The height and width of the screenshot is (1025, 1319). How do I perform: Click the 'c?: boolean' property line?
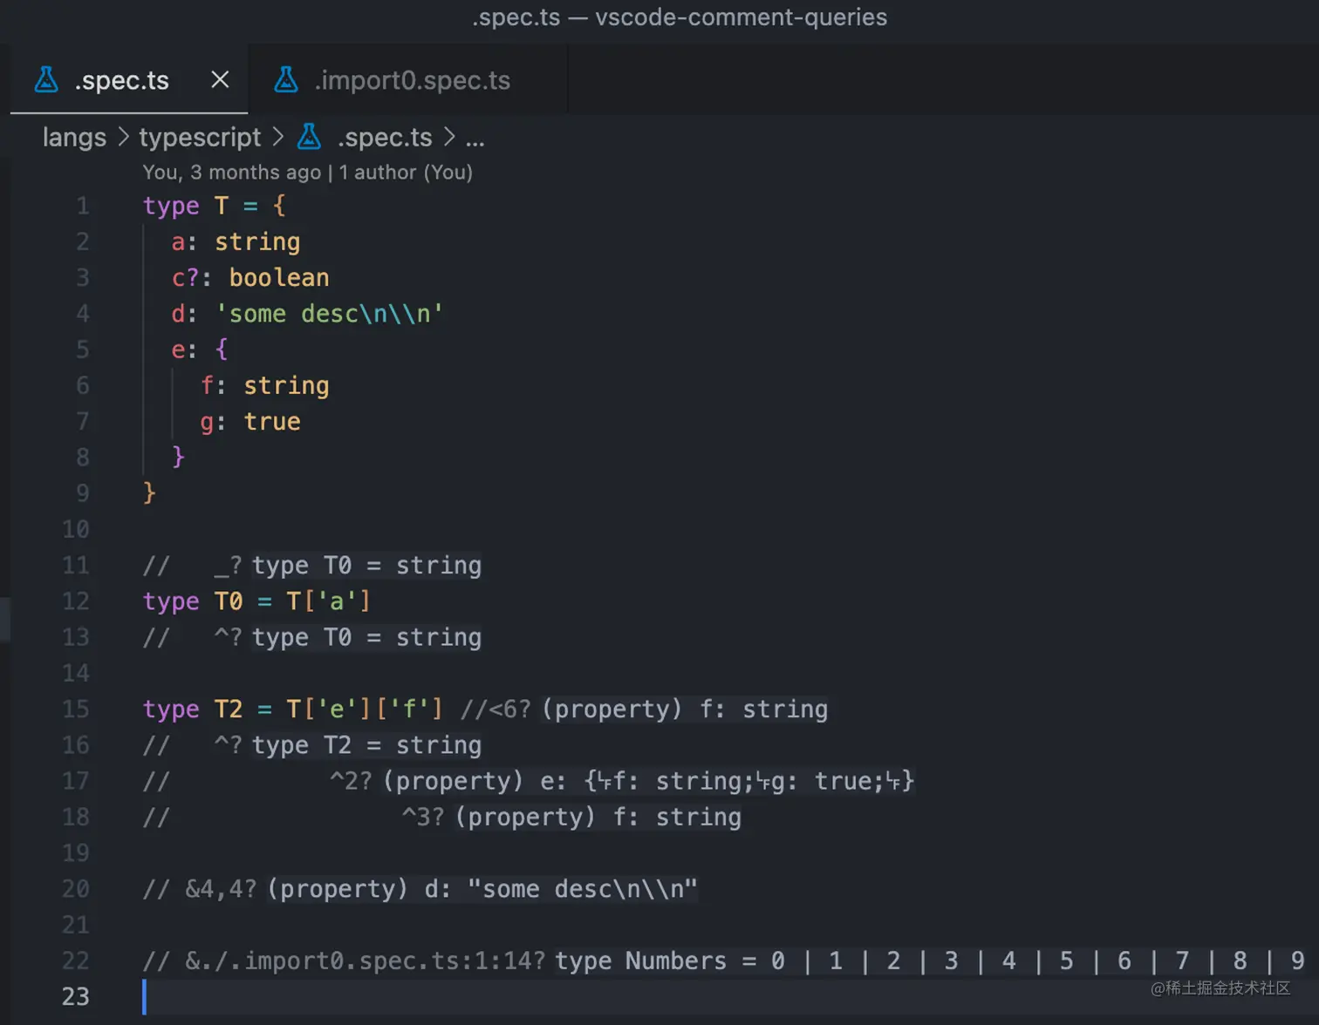(250, 278)
